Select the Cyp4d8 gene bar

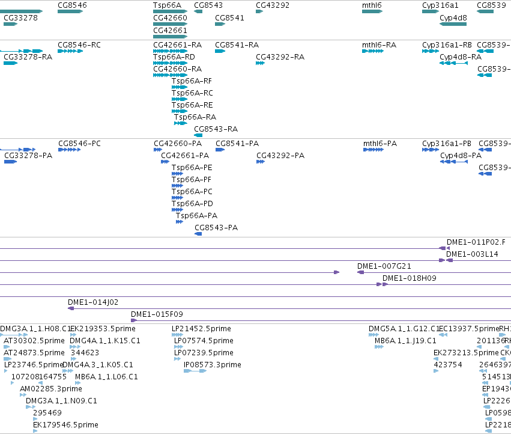453,24
